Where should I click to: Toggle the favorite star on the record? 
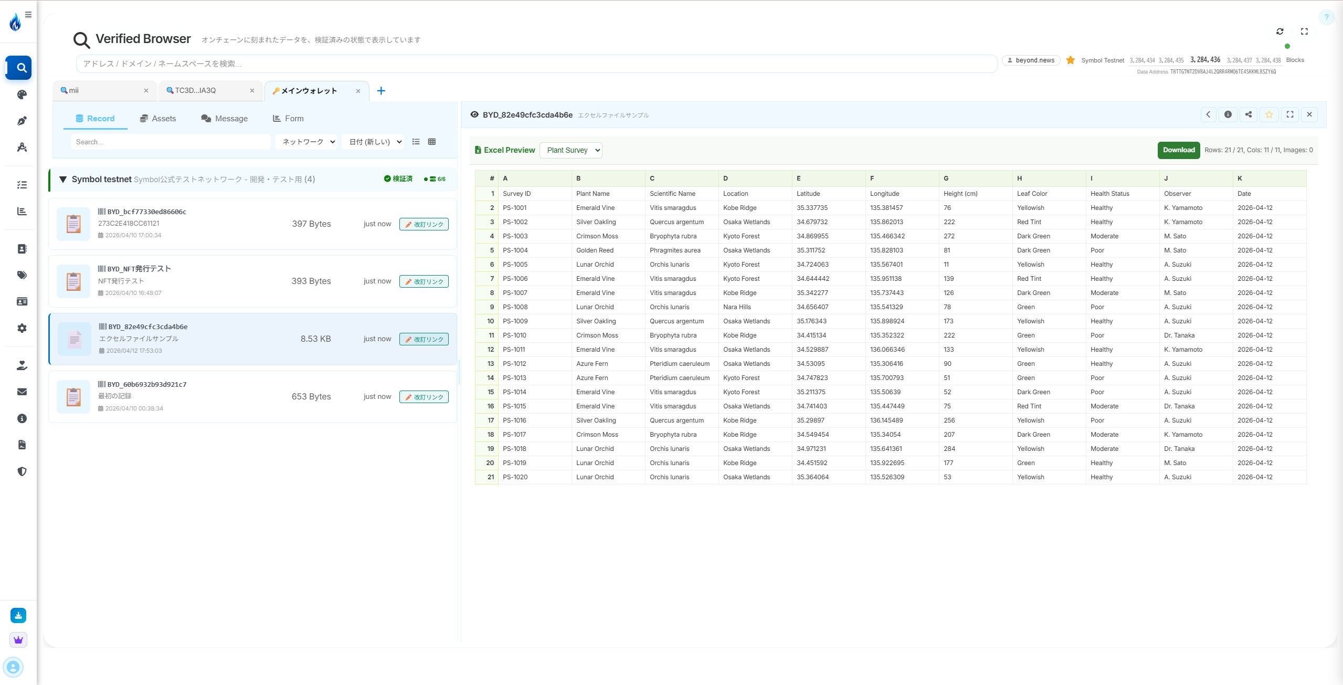(1268, 114)
